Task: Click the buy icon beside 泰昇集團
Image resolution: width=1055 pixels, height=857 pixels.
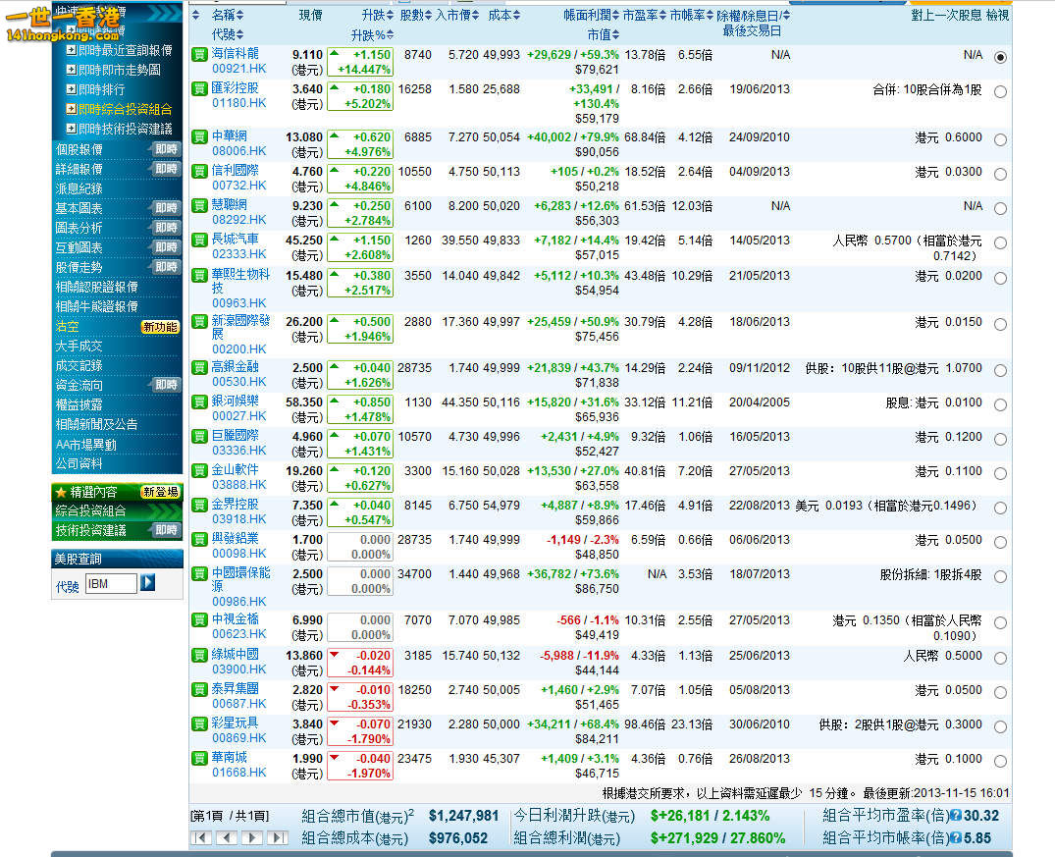Action: (x=199, y=689)
